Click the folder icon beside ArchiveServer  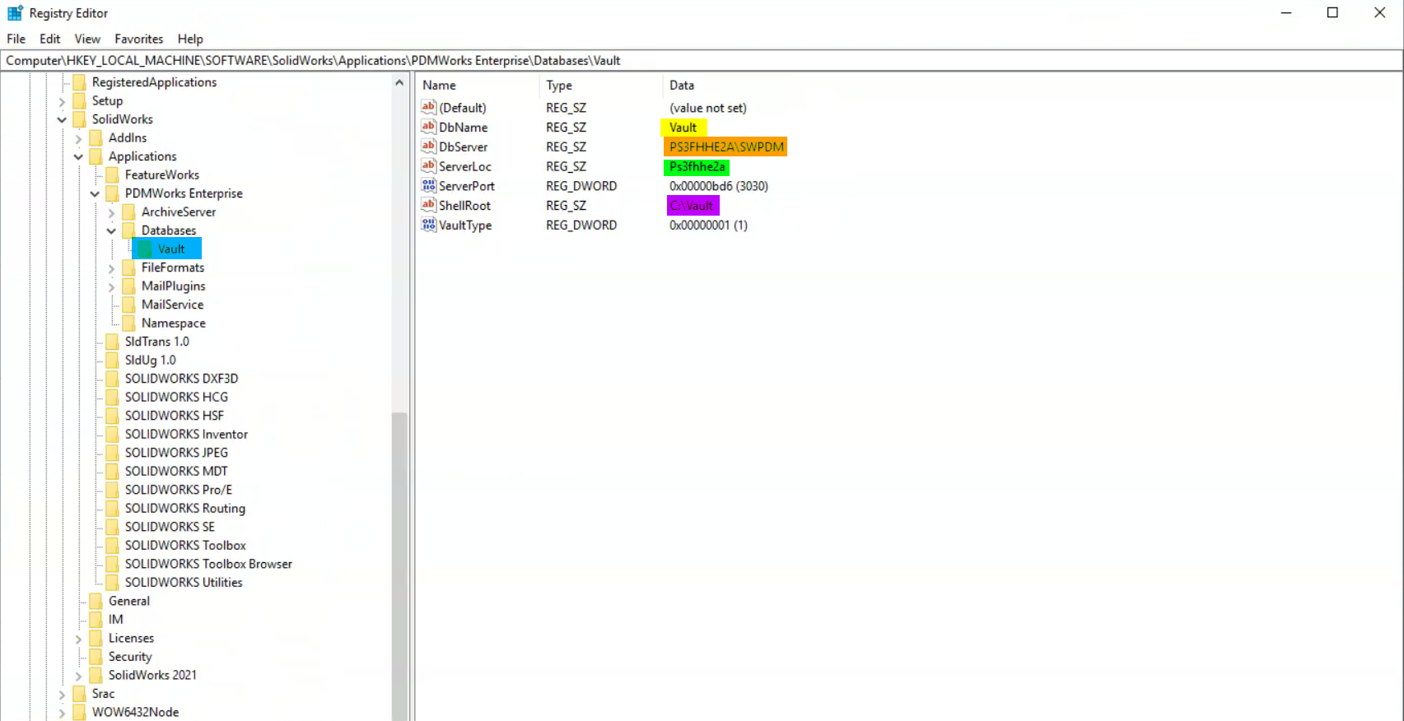[x=128, y=212]
